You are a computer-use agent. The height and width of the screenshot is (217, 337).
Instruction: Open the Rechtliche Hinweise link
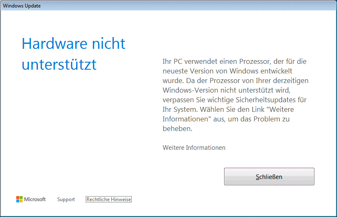(x=109, y=199)
